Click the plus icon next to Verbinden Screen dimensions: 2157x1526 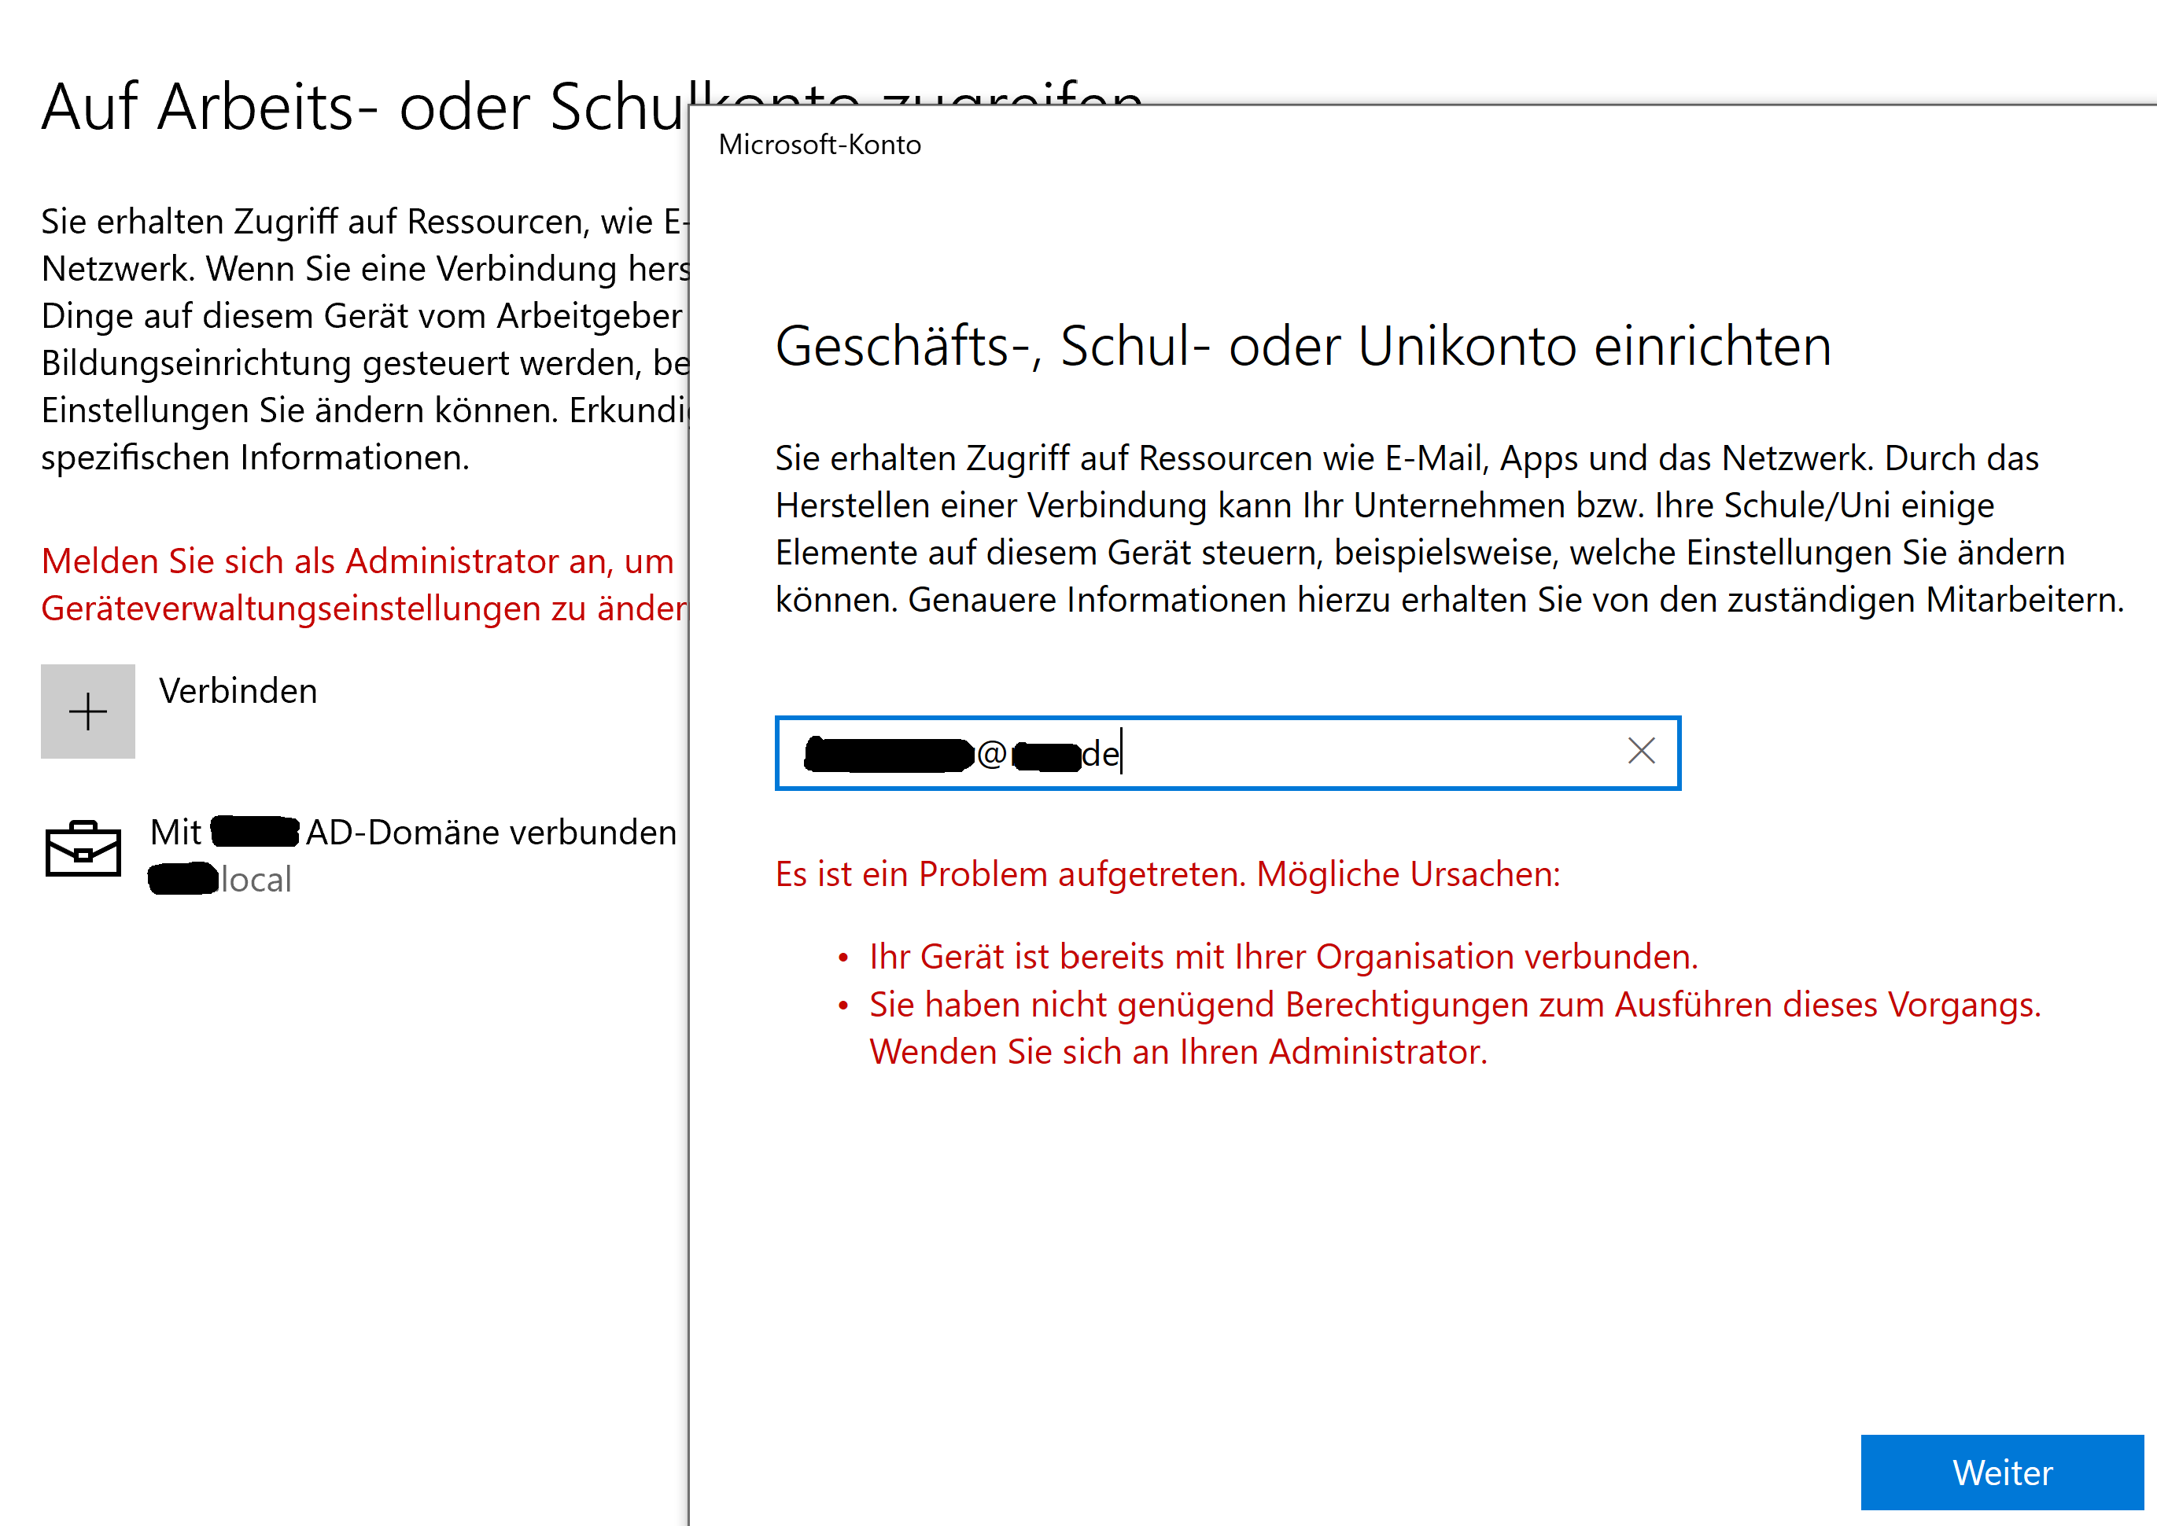point(87,712)
